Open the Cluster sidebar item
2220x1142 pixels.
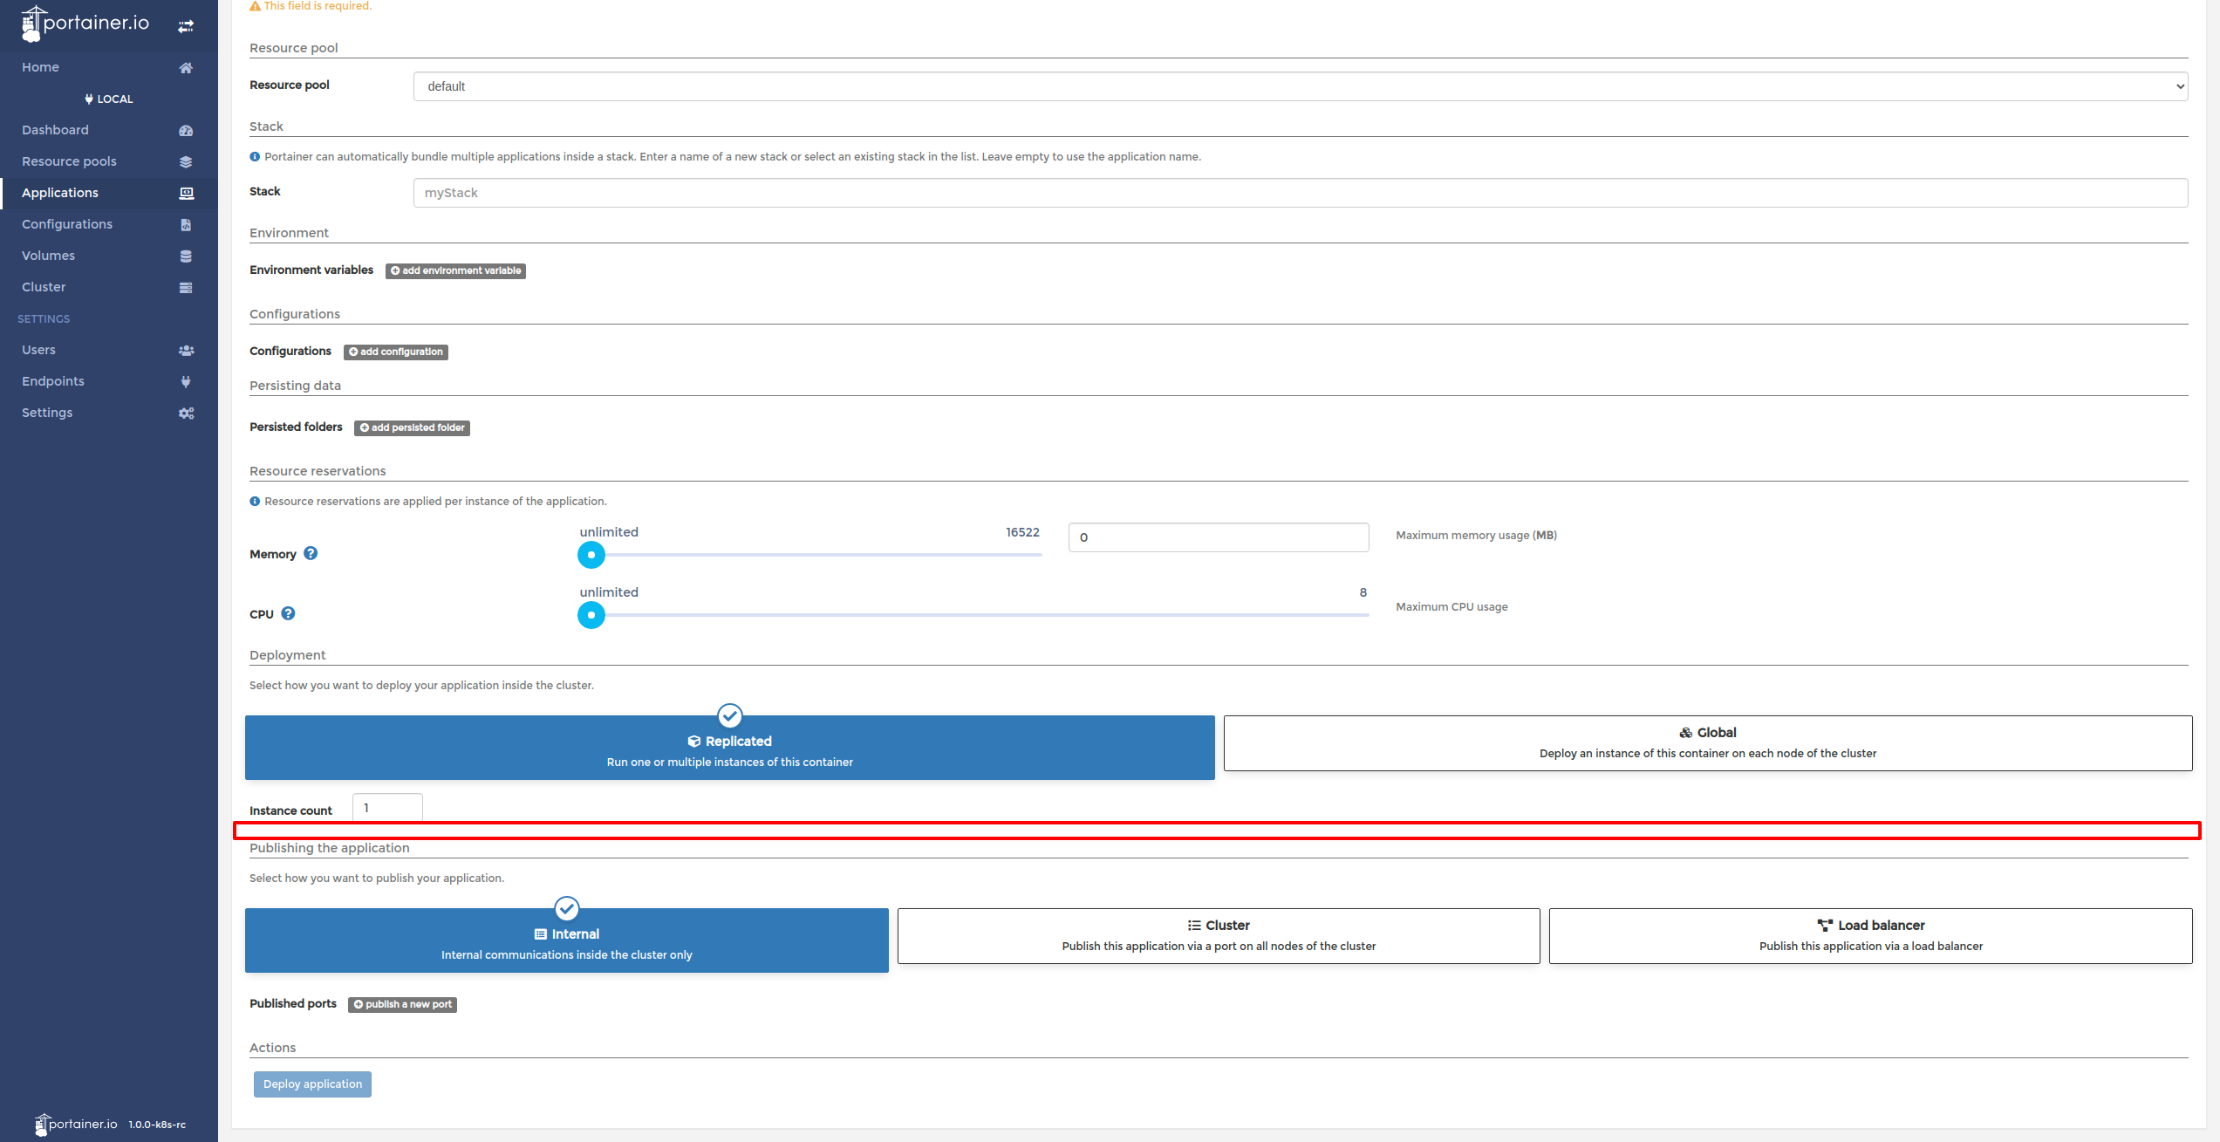[44, 287]
